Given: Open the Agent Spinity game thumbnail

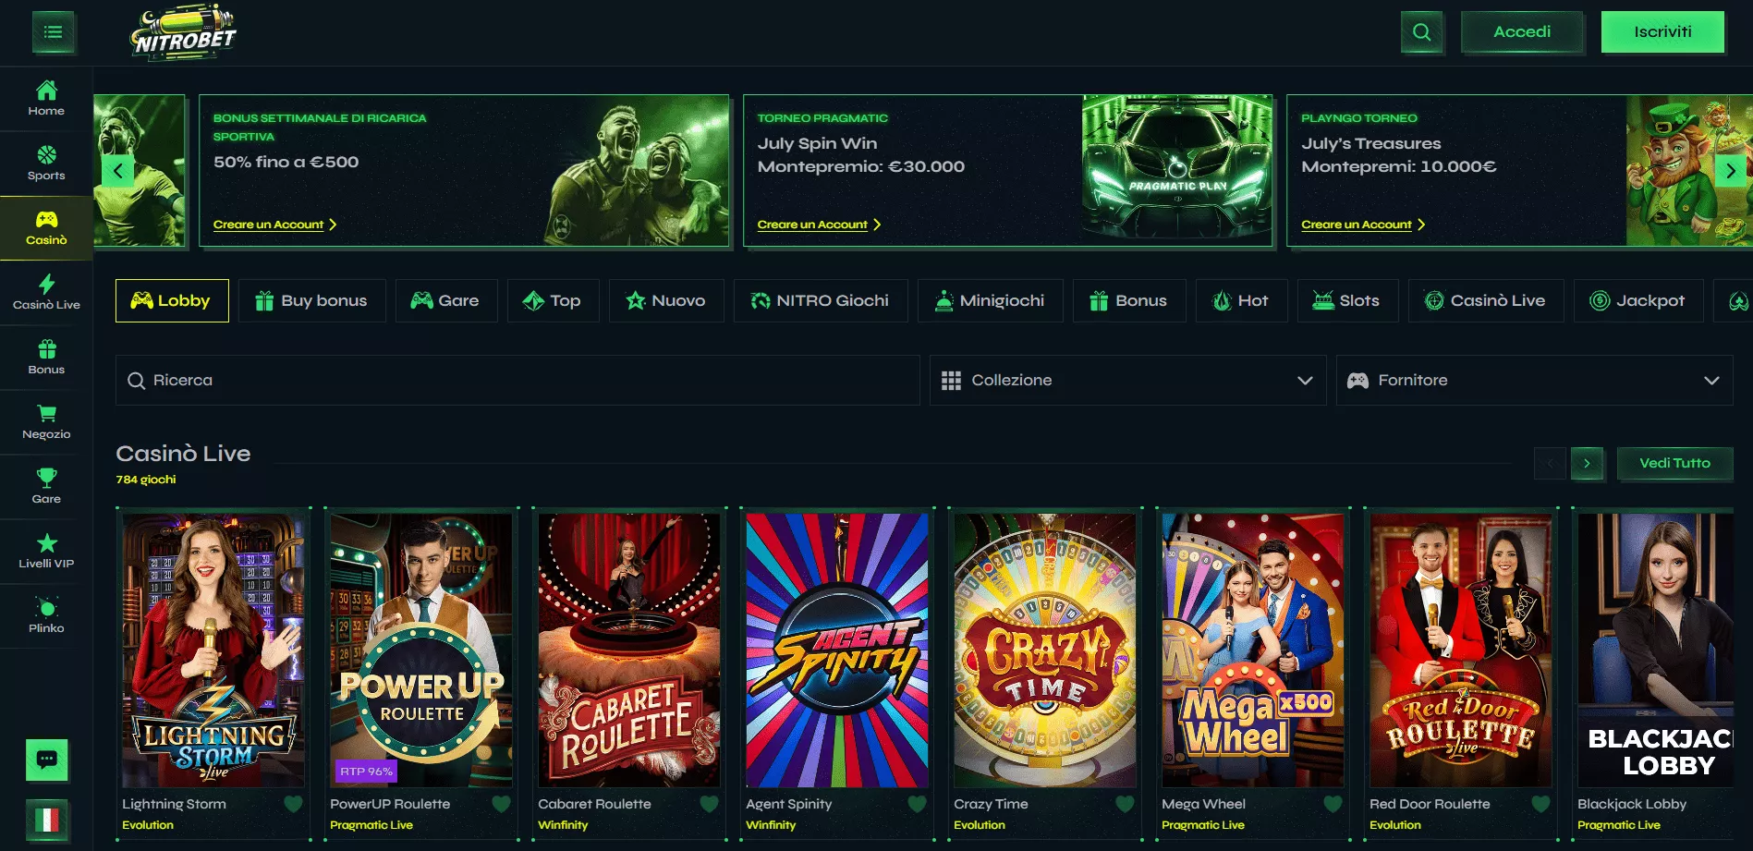Looking at the screenshot, I should coord(837,650).
